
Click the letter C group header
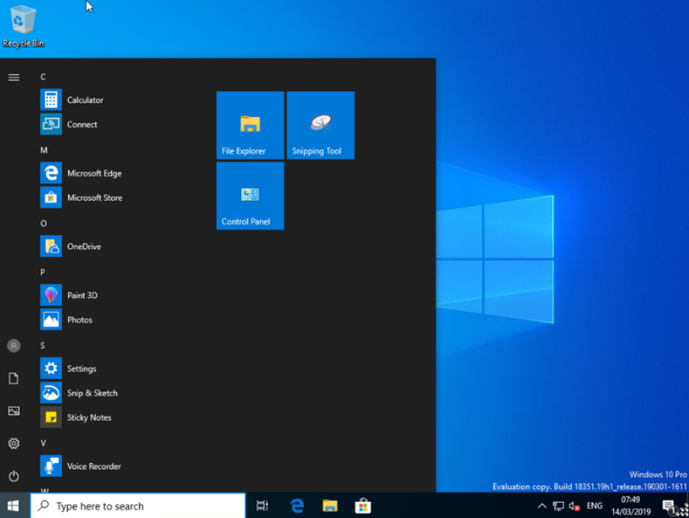coord(43,77)
